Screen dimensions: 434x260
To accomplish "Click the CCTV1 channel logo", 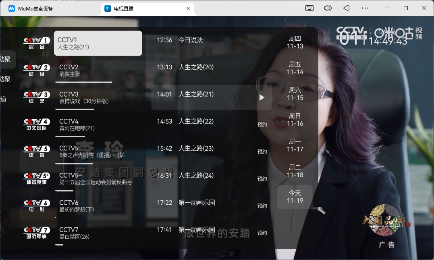I will click(37, 43).
